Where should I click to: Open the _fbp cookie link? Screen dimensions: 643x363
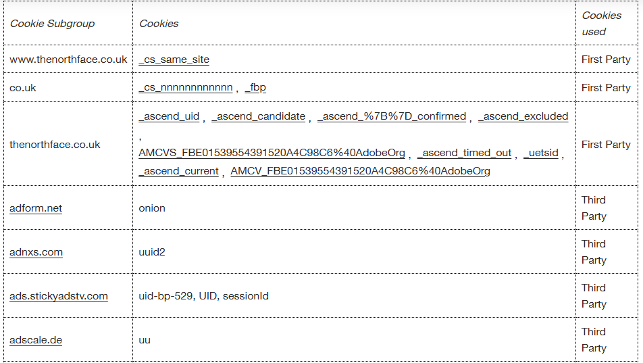(255, 88)
